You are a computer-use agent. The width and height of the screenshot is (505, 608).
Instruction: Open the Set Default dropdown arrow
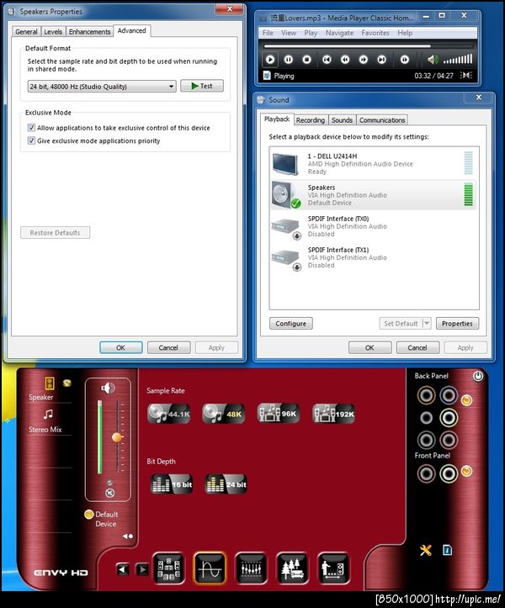click(427, 323)
